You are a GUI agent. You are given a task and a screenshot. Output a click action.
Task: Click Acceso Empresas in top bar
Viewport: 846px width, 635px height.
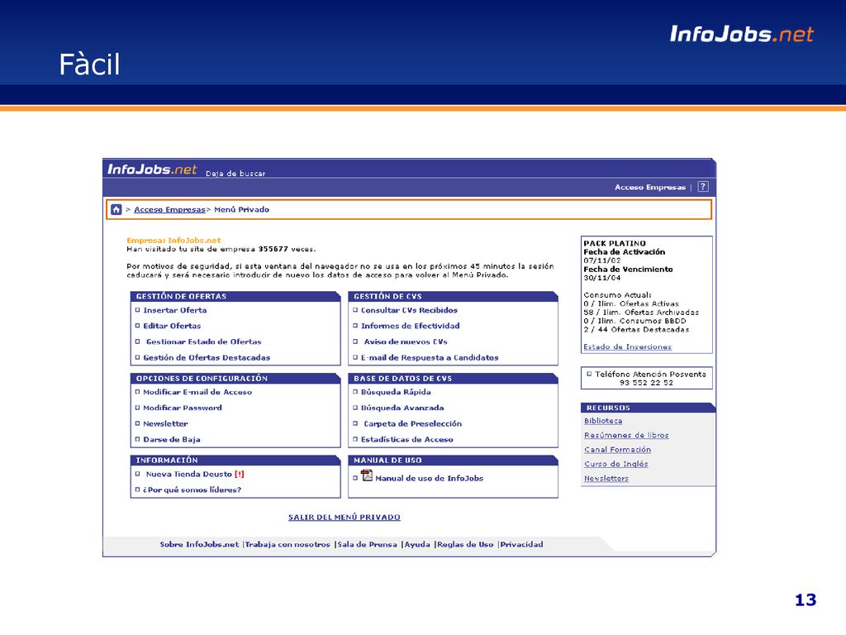(650, 188)
